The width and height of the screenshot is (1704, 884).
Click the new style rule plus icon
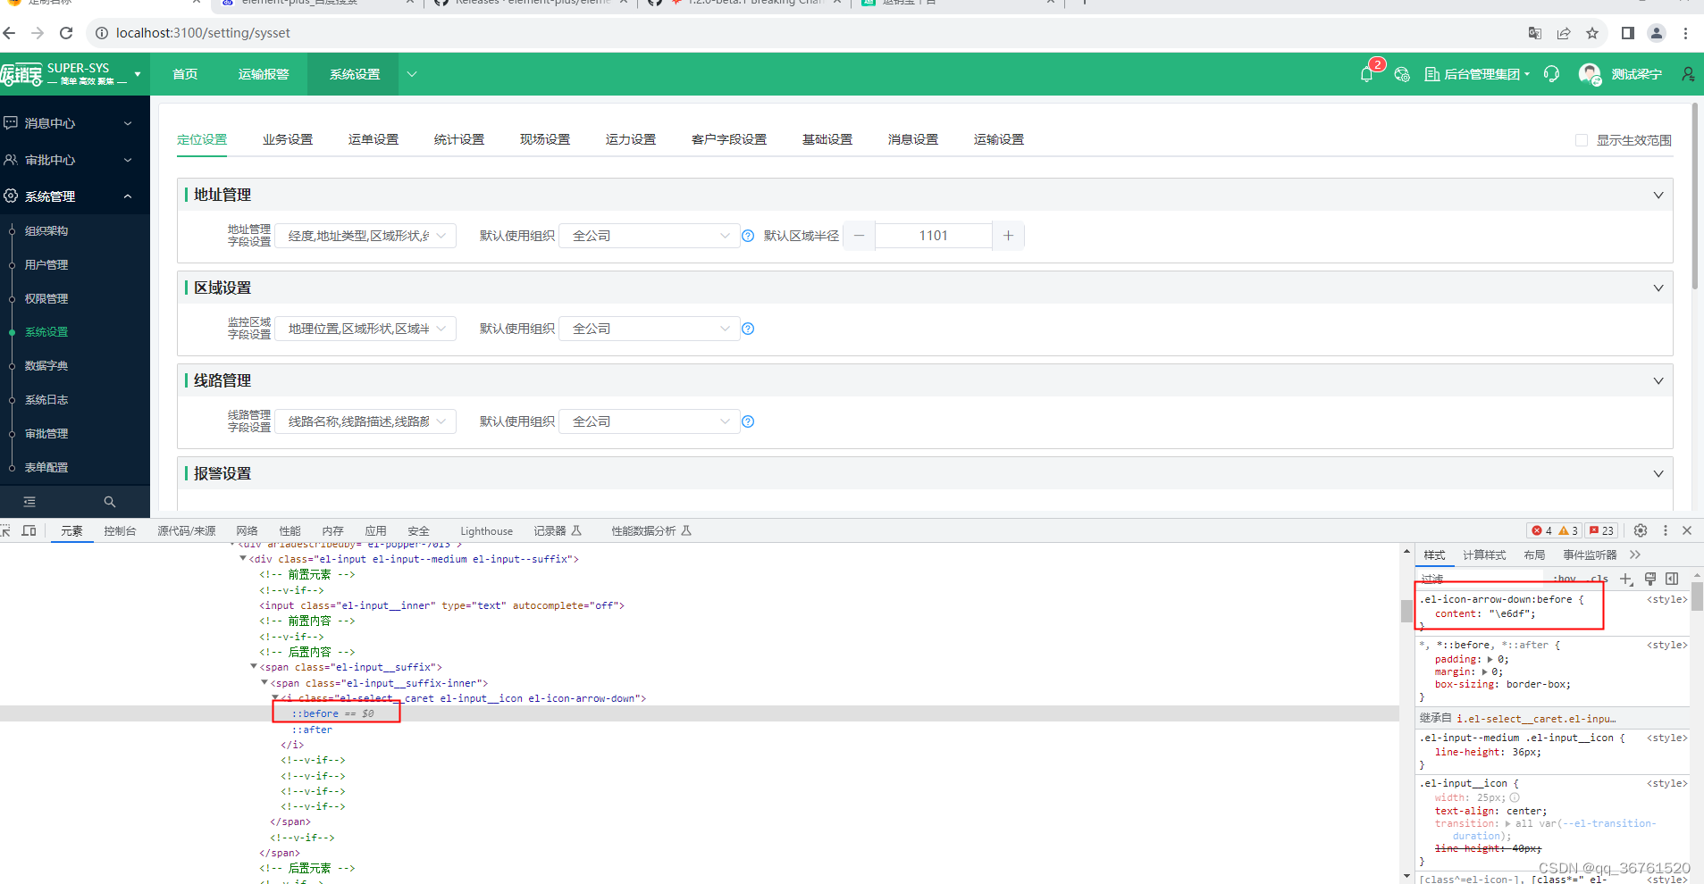point(1626,579)
